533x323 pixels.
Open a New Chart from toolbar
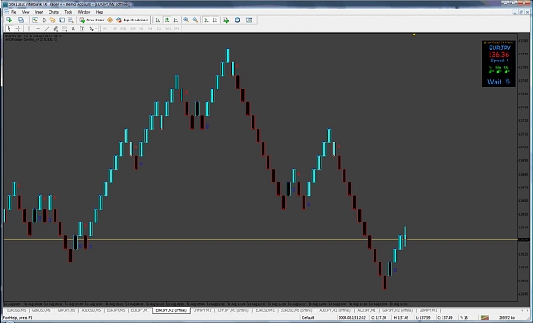point(9,20)
